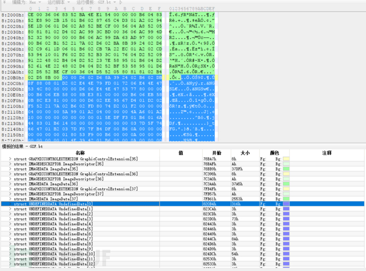Click purple Bg swatch of UndefinedData[7]
This screenshot has height=271, width=366.
tap(286, 239)
